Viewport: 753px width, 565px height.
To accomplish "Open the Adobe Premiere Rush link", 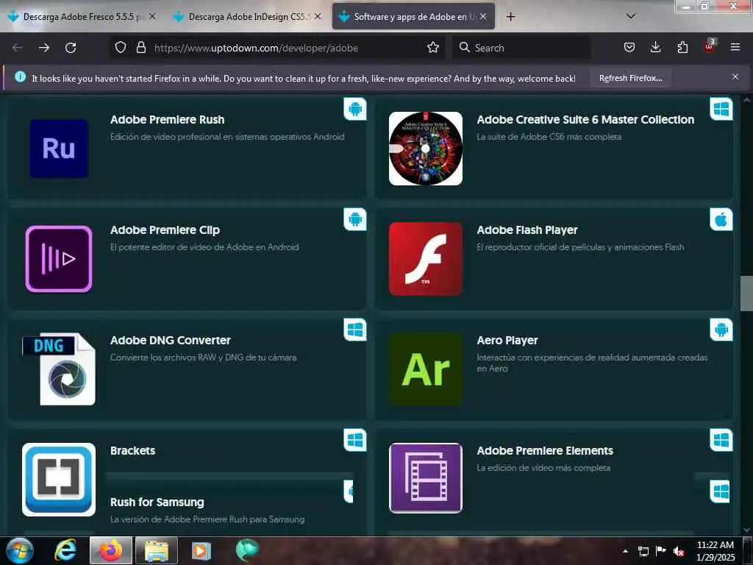I will pos(167,120).
